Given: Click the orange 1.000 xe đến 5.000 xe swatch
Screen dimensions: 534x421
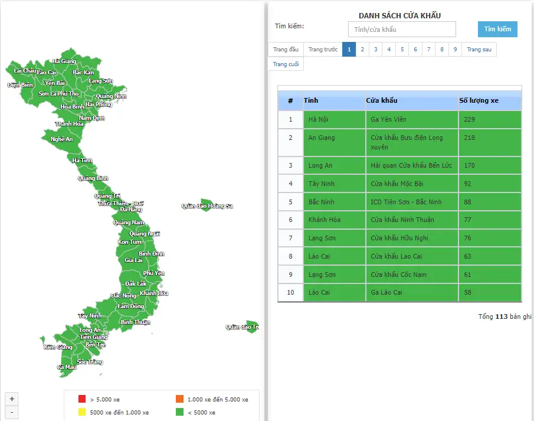Looking at the screenshot, I should tap(180, 399).
